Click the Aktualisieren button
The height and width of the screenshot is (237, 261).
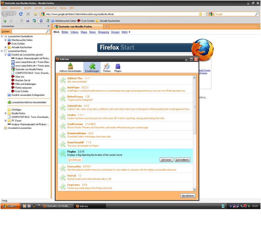pos(188,196)
